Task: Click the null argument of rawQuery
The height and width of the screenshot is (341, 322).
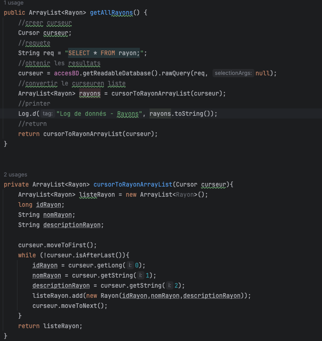Action: 263,73
